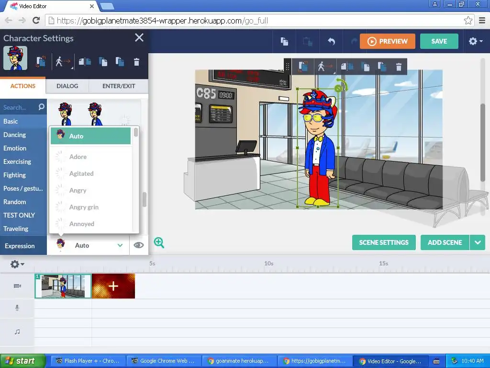Switch to the ACTIONS tab
The width and height of the screenshot is (490, 368).
pyautogui.click(x=23, y=86)
